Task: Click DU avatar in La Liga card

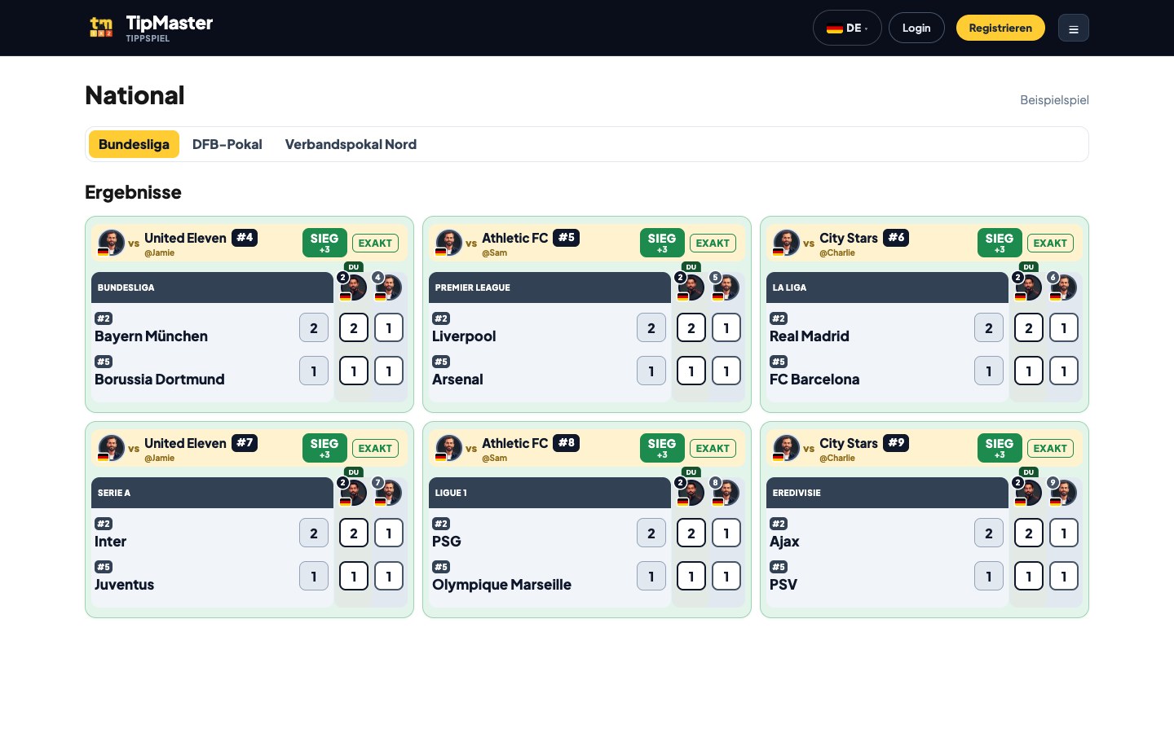Action: [1028, 287]
